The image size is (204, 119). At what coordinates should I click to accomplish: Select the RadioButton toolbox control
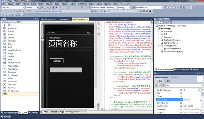pos(13,69)
